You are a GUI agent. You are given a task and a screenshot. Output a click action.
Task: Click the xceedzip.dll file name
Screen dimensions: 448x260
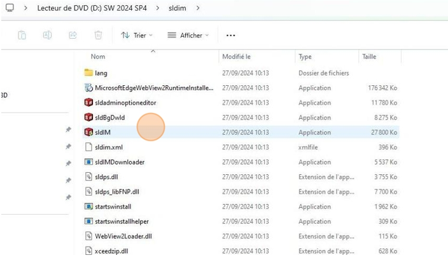[x=111, y=251]
